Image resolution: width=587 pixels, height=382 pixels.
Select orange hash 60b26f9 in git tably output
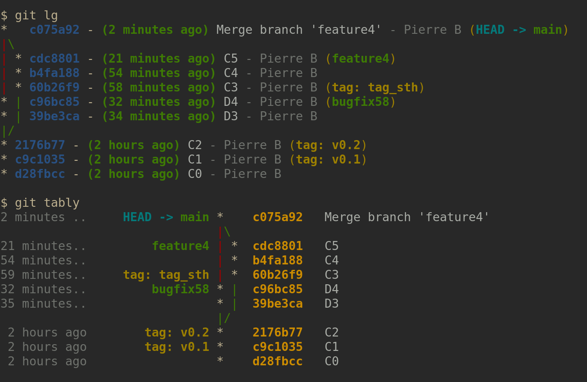coord(277,275)
